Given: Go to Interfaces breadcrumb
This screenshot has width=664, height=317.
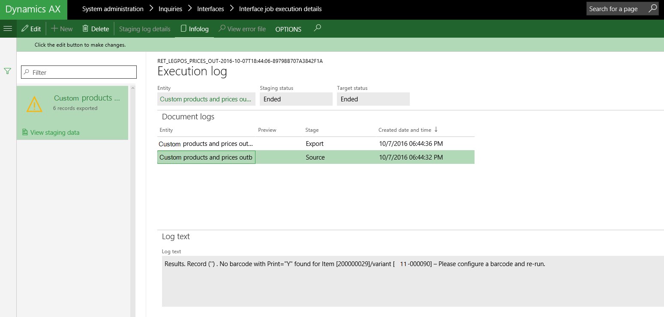Looking at the screenshot, I should click(210, 9).
